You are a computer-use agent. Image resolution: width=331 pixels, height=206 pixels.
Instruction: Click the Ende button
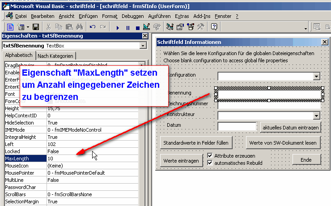click(306, 160)
